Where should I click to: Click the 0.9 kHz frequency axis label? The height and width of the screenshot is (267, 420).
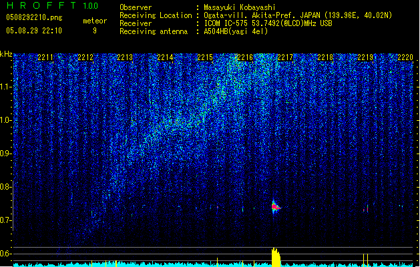tap(6, 154)
